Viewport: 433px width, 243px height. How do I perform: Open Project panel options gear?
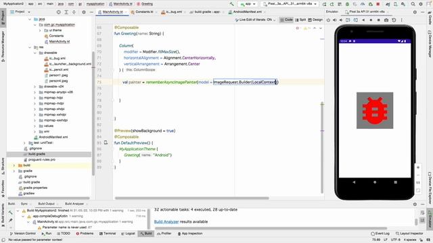(x=84, y=12)
